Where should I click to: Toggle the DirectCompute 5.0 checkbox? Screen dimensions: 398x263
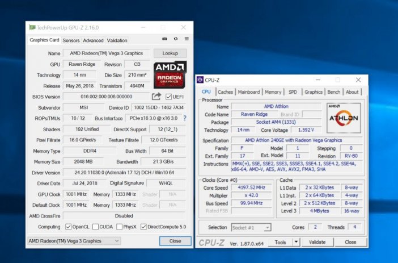pyautogui.click(x=143, y=227)
